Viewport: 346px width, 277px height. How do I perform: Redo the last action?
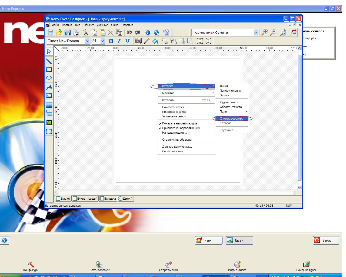(138, 32)
